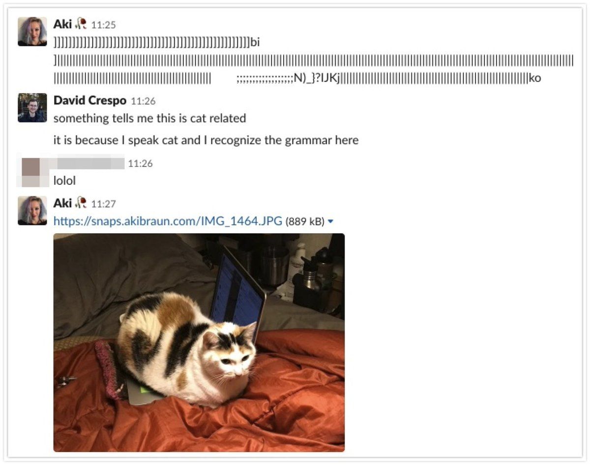Click the blurred avatar beside the lolol message
This screenshot has height=465, width=590.
click(32, 171)
